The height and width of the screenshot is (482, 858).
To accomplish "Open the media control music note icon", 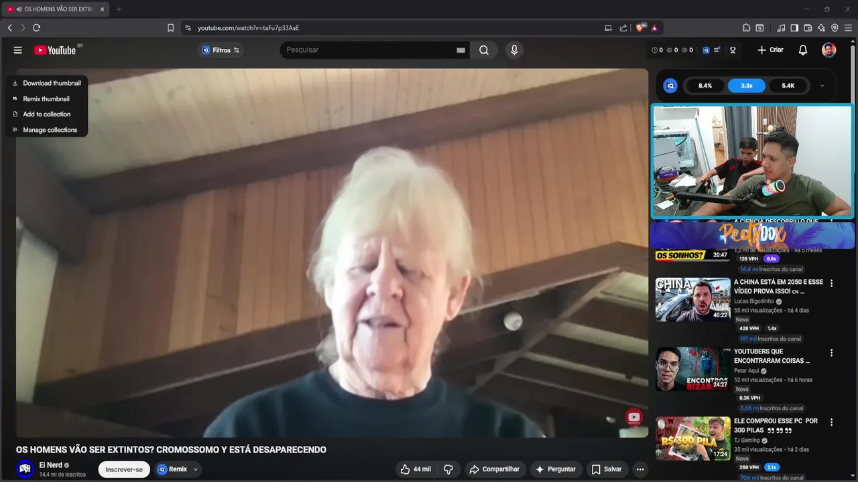I will click(x=781, y=28).
